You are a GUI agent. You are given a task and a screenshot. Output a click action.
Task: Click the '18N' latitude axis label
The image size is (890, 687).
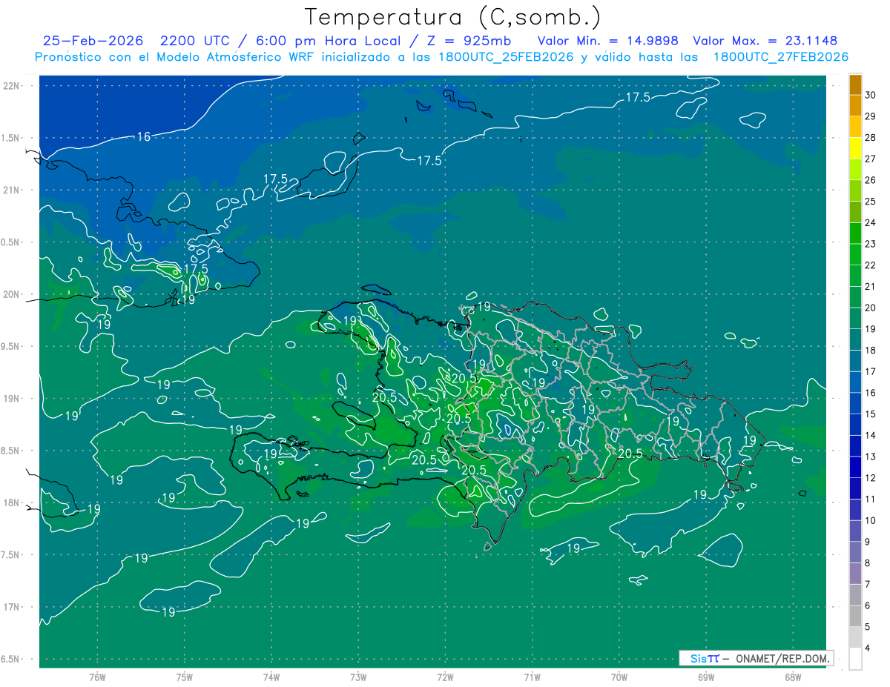[x=10, y=502]
